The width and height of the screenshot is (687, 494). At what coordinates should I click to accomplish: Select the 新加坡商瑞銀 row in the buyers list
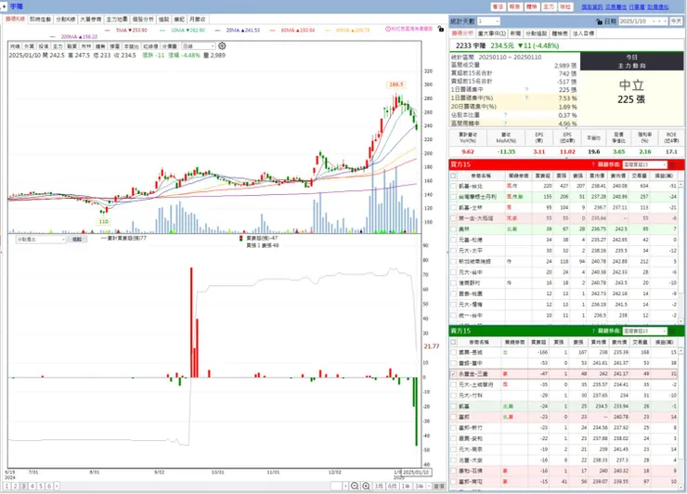564,261
